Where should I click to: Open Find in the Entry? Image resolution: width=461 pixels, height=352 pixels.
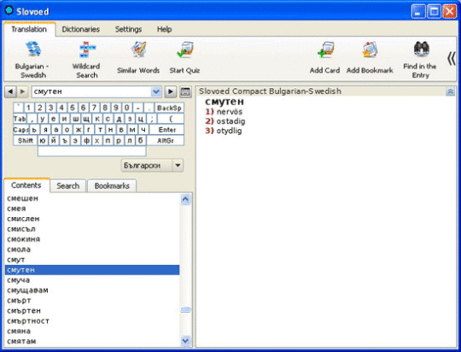pos(420,60)
